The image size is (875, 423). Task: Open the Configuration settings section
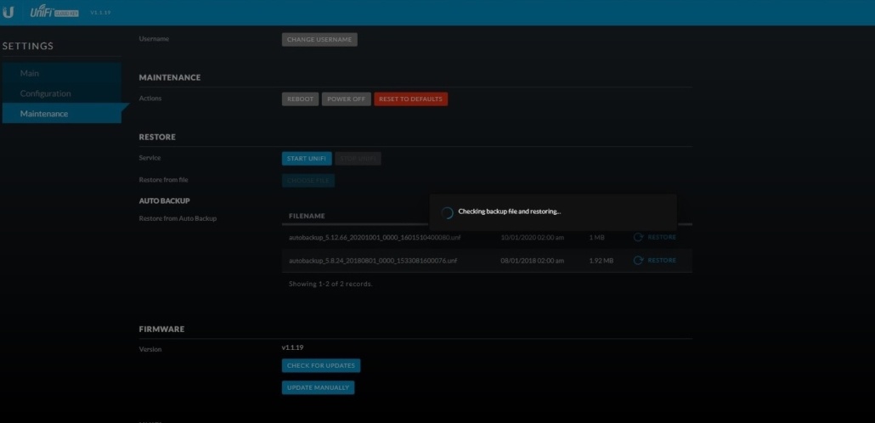click(x=46, y=93)
